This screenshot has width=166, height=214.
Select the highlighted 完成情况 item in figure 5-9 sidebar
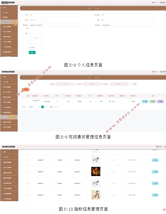pos(9,117)
